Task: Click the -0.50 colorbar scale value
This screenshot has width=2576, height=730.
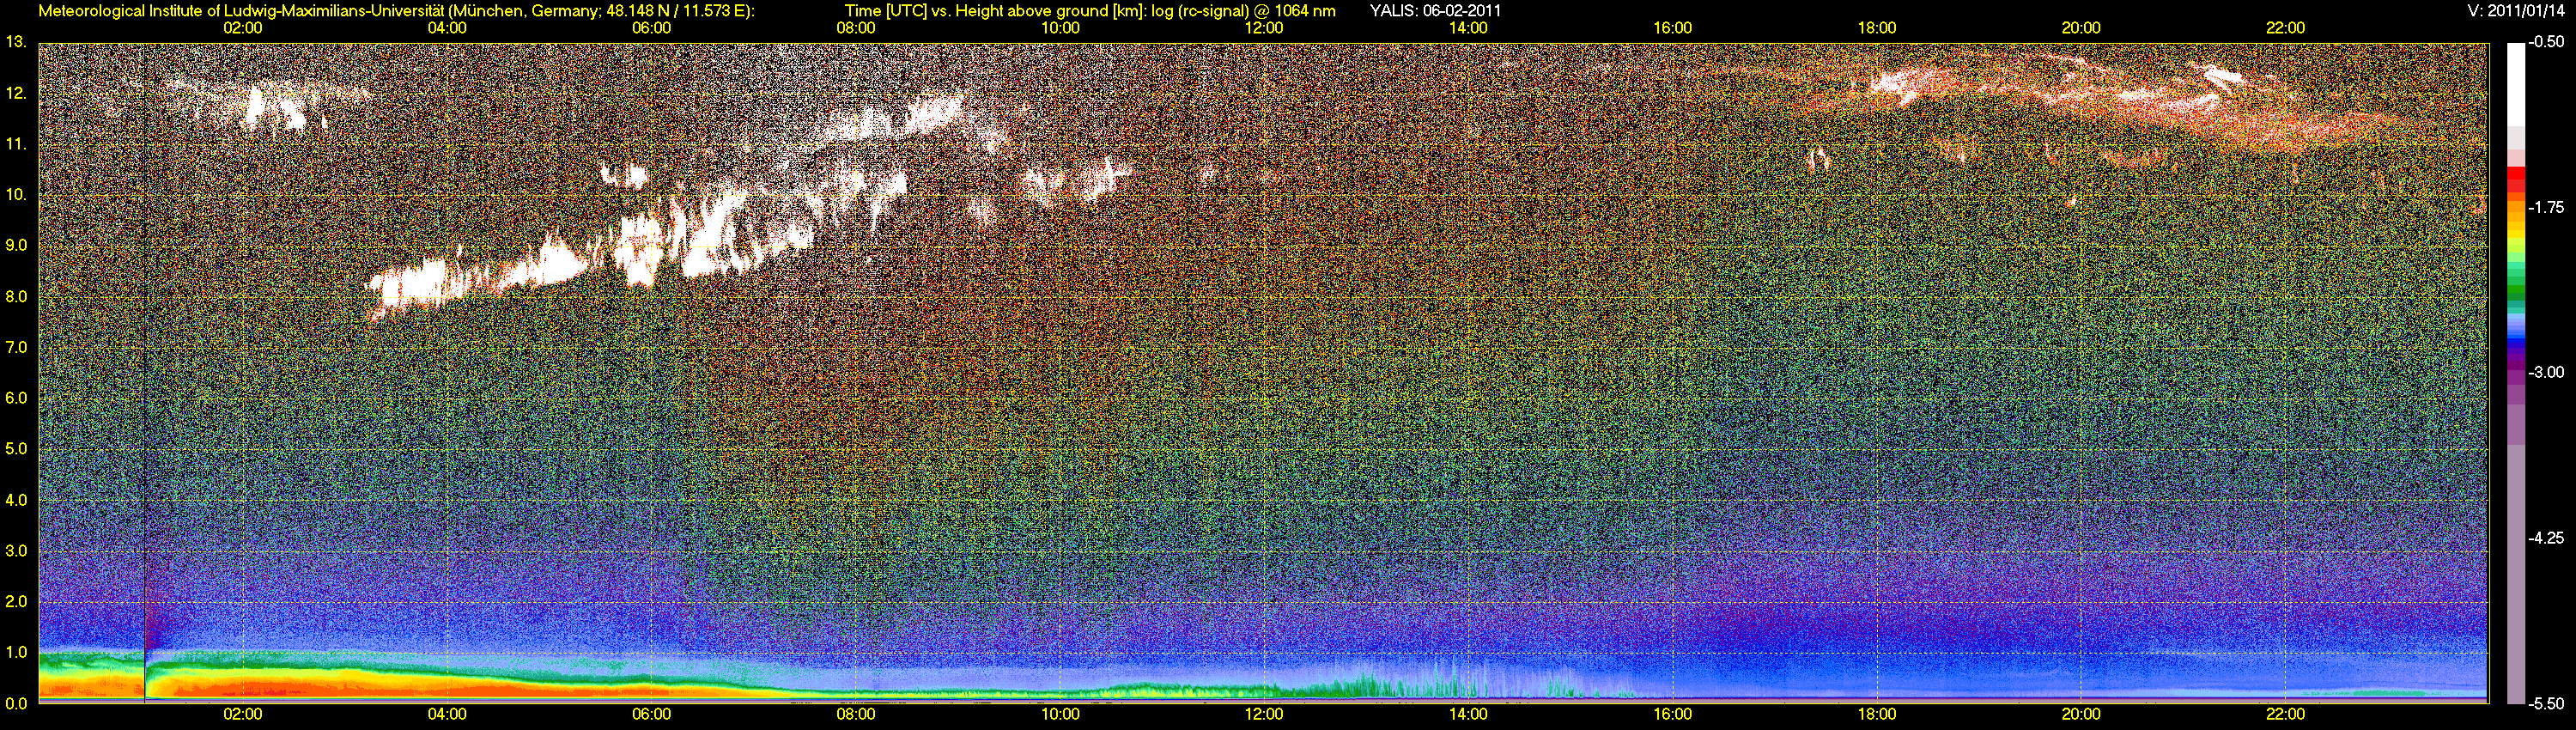Action: pos(2546,43)
